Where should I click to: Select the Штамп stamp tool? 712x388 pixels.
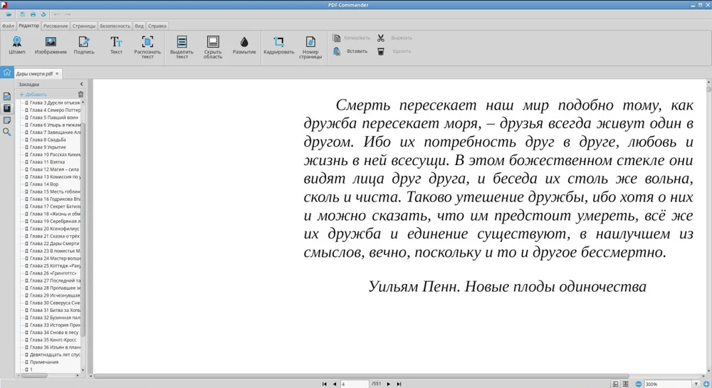coord(17,46)
